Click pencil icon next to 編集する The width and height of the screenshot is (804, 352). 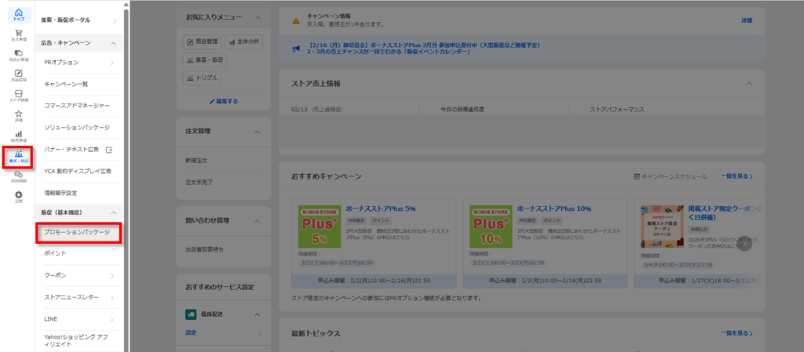212,101
